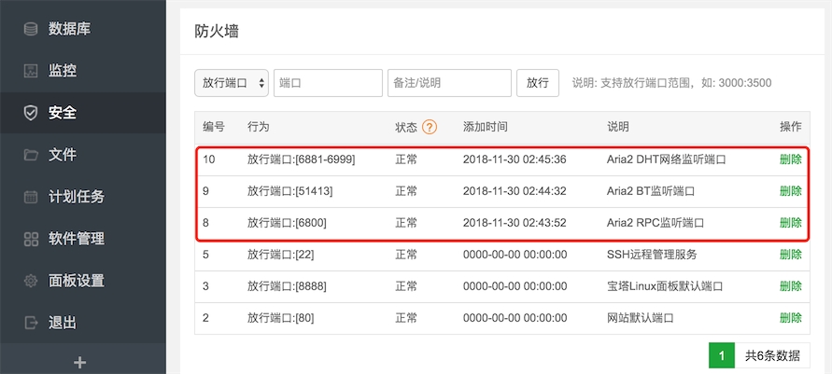The width and height of the screenshot is (832, 374).
Task: Select the 放行端口:[51413] cell
Action: click(x=289, y=191)
